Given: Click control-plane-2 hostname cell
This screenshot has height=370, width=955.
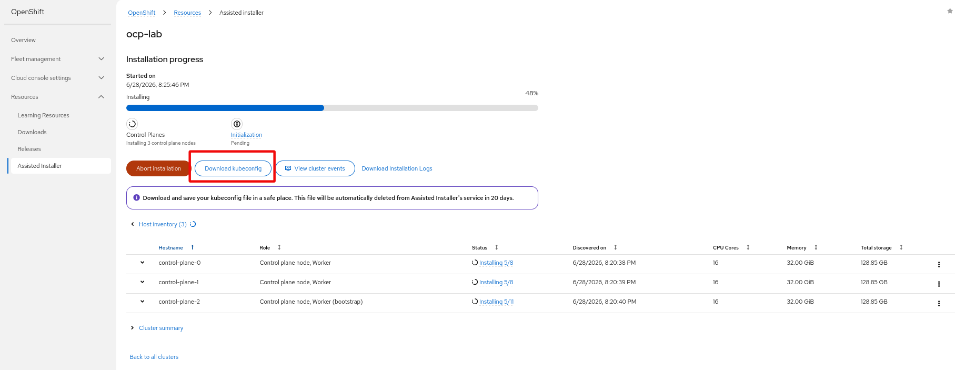Looking at the screenshot, I should [179, 302].
